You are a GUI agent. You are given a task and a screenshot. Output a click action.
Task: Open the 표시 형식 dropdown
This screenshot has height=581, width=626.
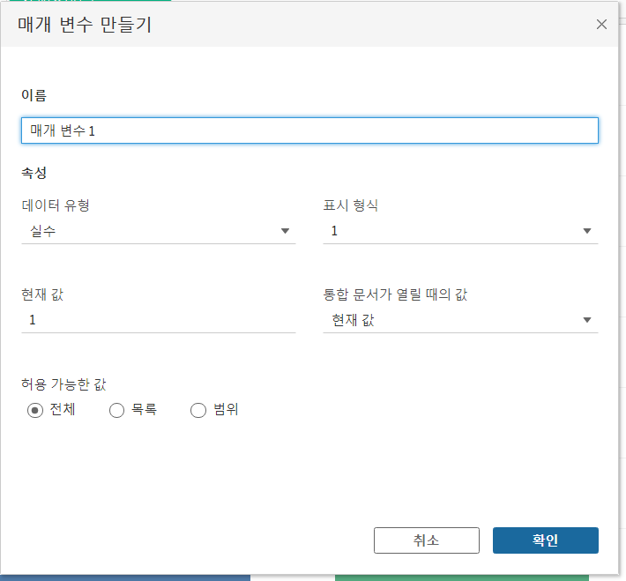(x=460, y=231)
